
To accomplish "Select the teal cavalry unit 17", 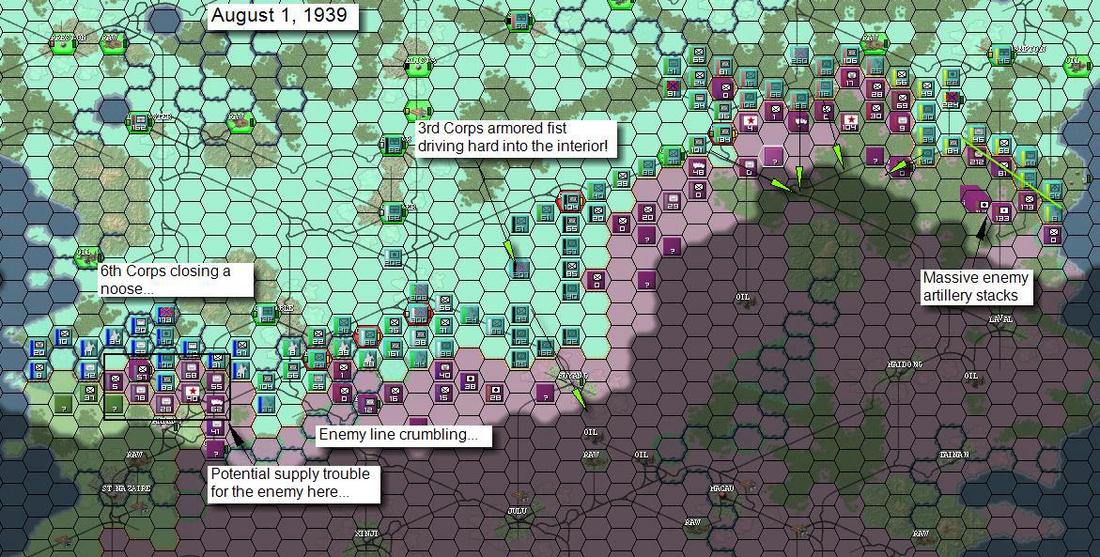I will coord(90,348).
